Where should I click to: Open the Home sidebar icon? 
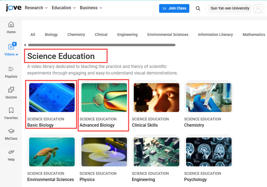click(11, 25)
